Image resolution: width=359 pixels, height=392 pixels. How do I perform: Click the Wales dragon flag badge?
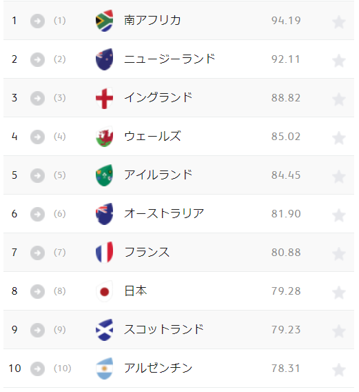(104, 137)
